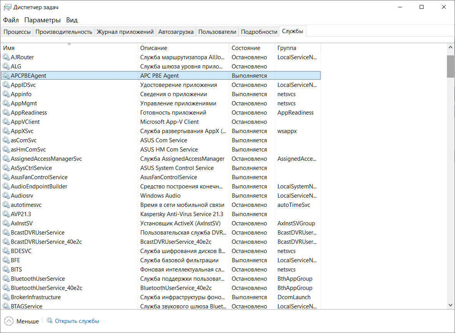455x333 pixels.
Task: Click the gear icon beside AJRouter service
Action: pos(6,57)
